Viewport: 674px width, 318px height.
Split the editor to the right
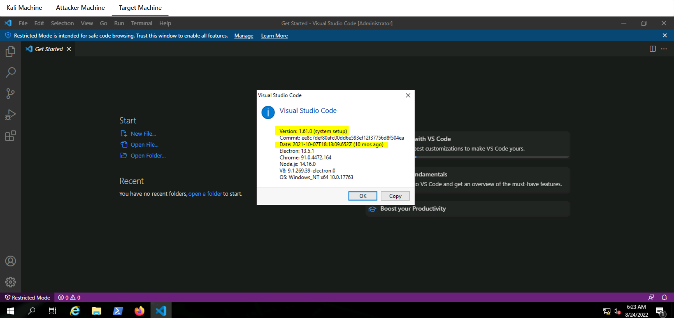(653, 49)
